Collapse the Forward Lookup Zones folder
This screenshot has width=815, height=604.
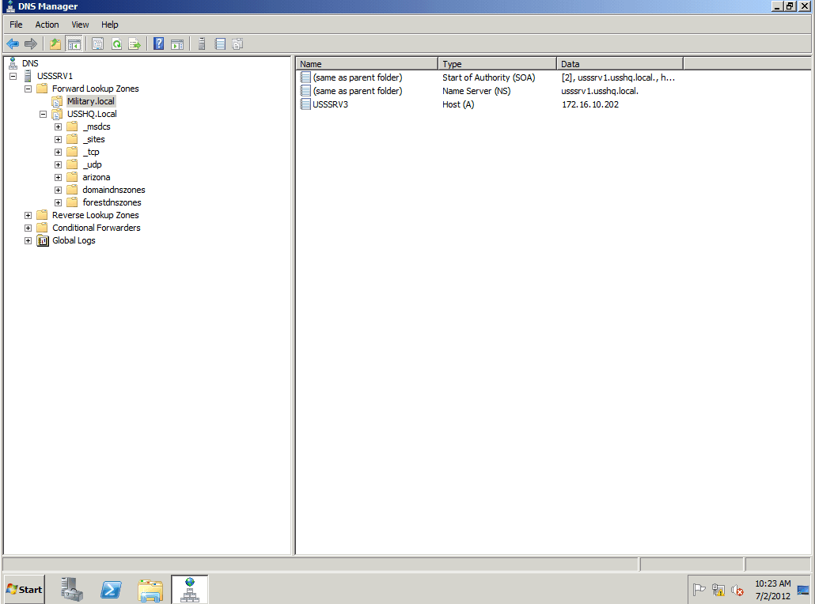28,89
